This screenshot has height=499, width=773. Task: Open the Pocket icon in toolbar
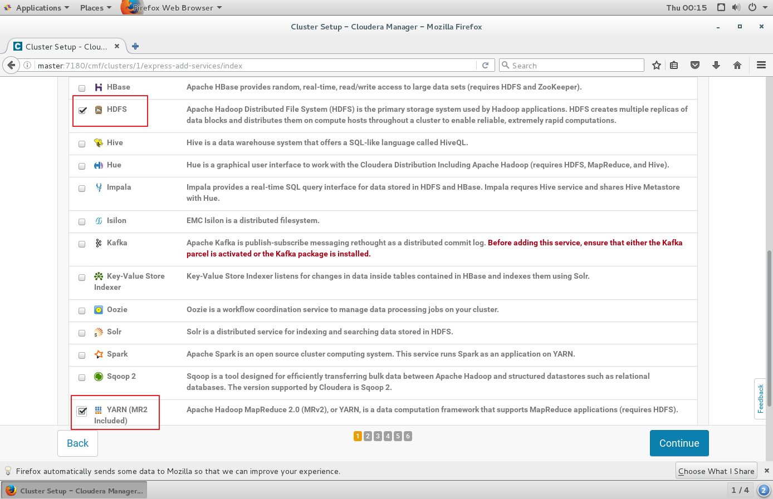(x=695, y=65)
